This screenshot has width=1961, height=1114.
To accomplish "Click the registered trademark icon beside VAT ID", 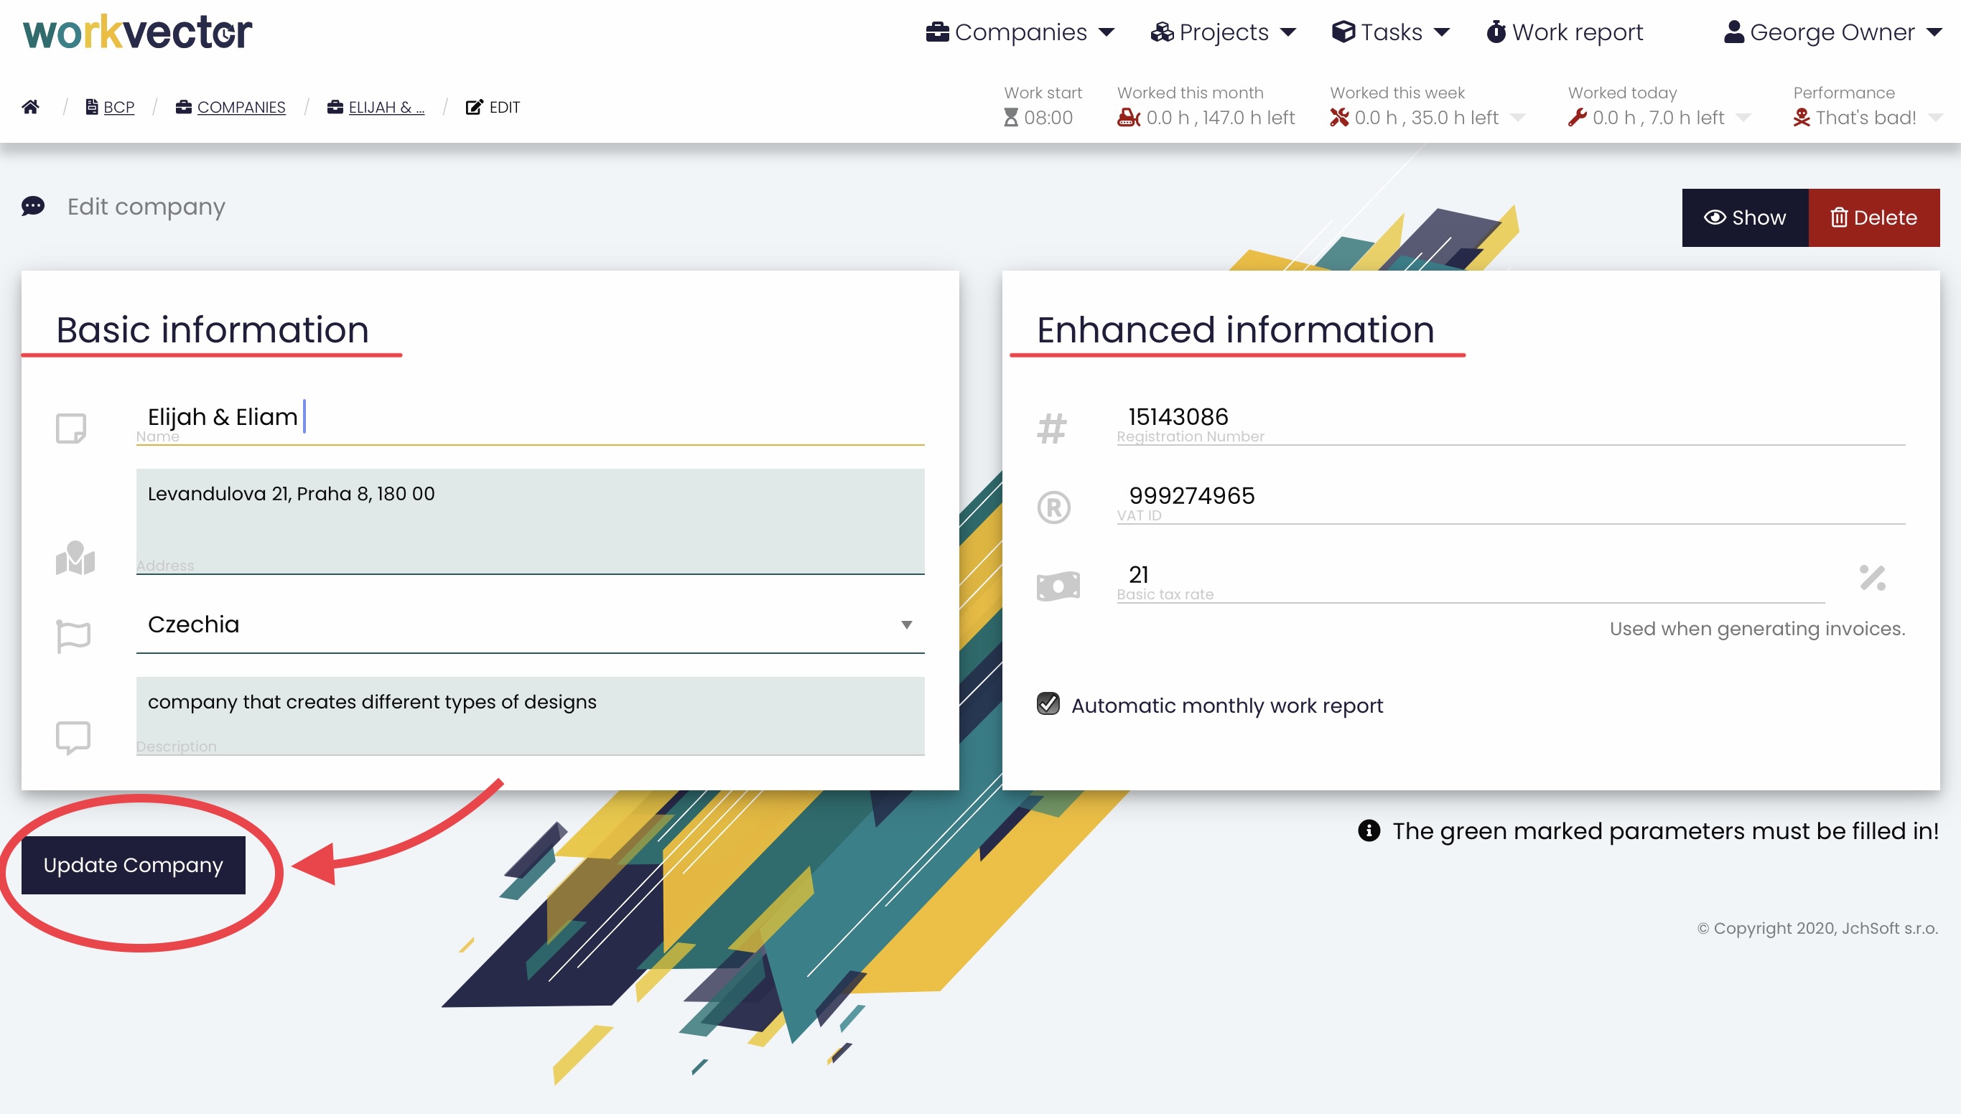I will (x=1053, y=507).
